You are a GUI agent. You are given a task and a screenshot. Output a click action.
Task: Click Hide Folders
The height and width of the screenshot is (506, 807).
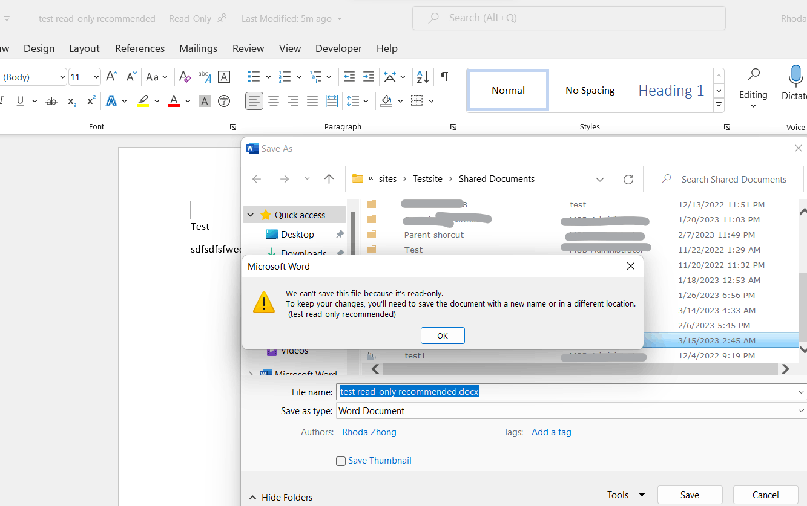[x=282, y=497]
